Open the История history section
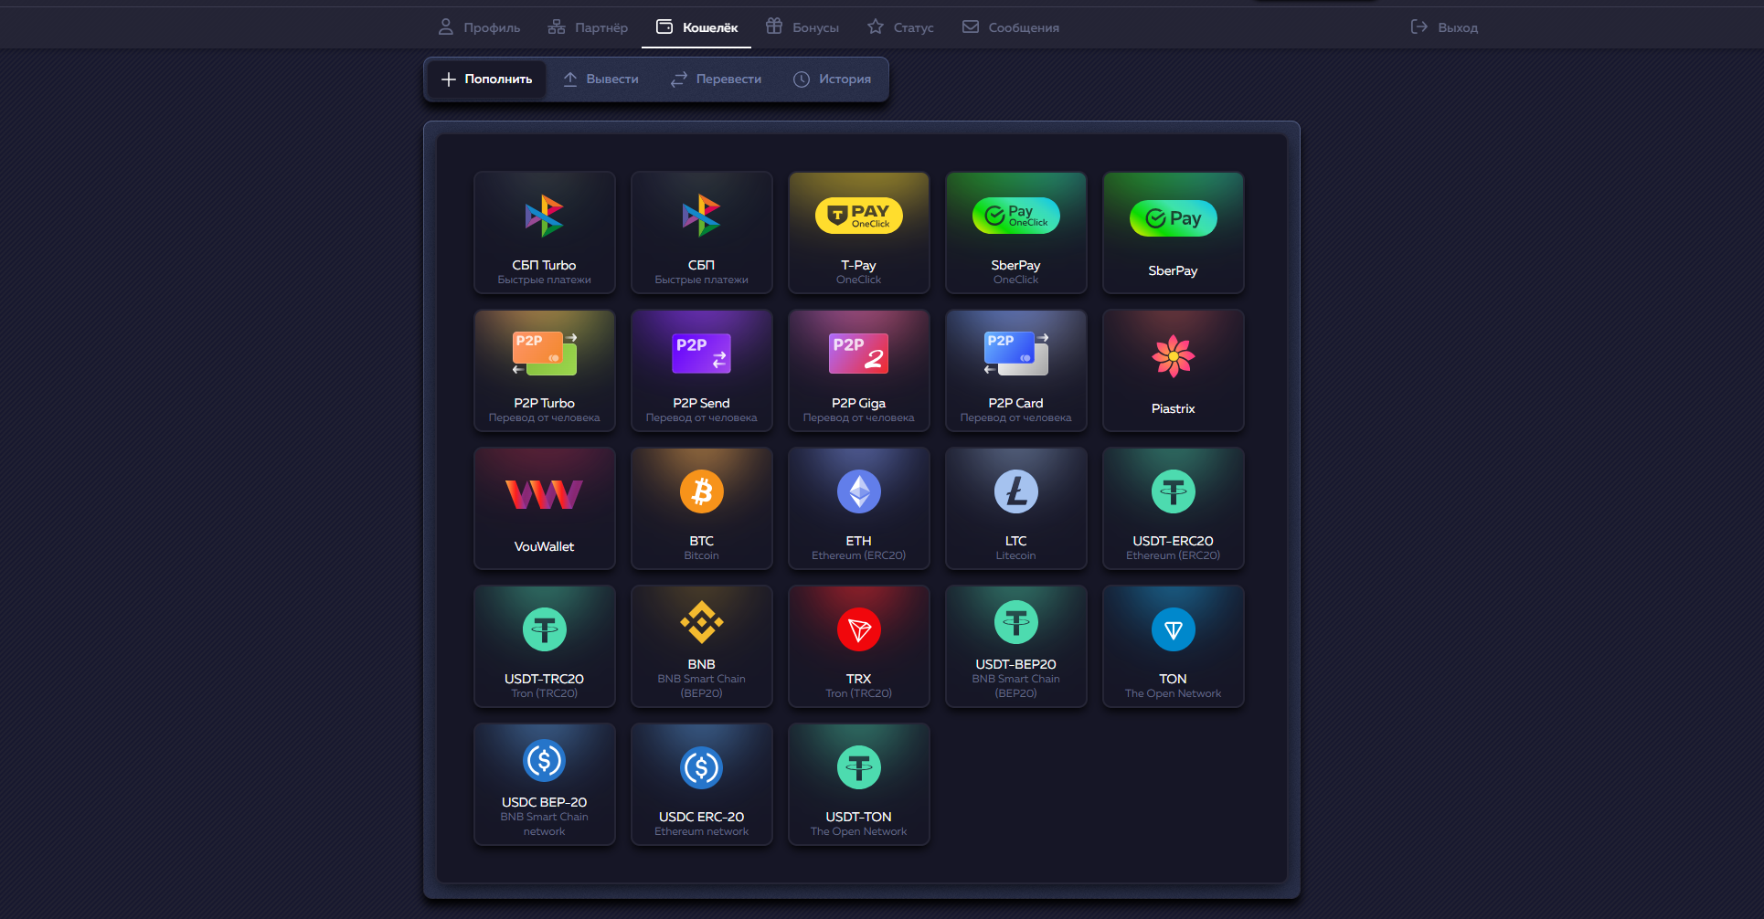Screen dimensions: 1764x919 832,79
